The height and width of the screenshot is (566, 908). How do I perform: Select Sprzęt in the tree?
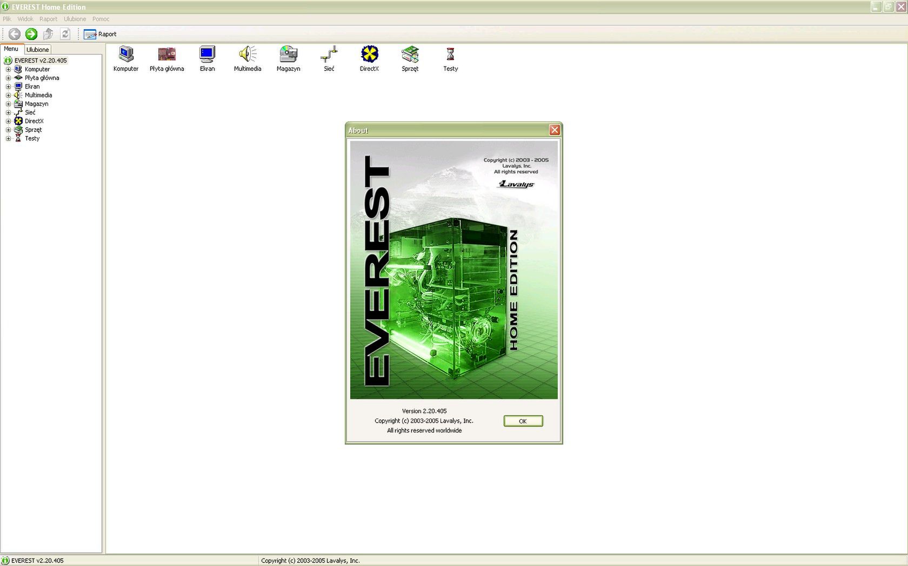pyautogui.click(x=33, y=130)
